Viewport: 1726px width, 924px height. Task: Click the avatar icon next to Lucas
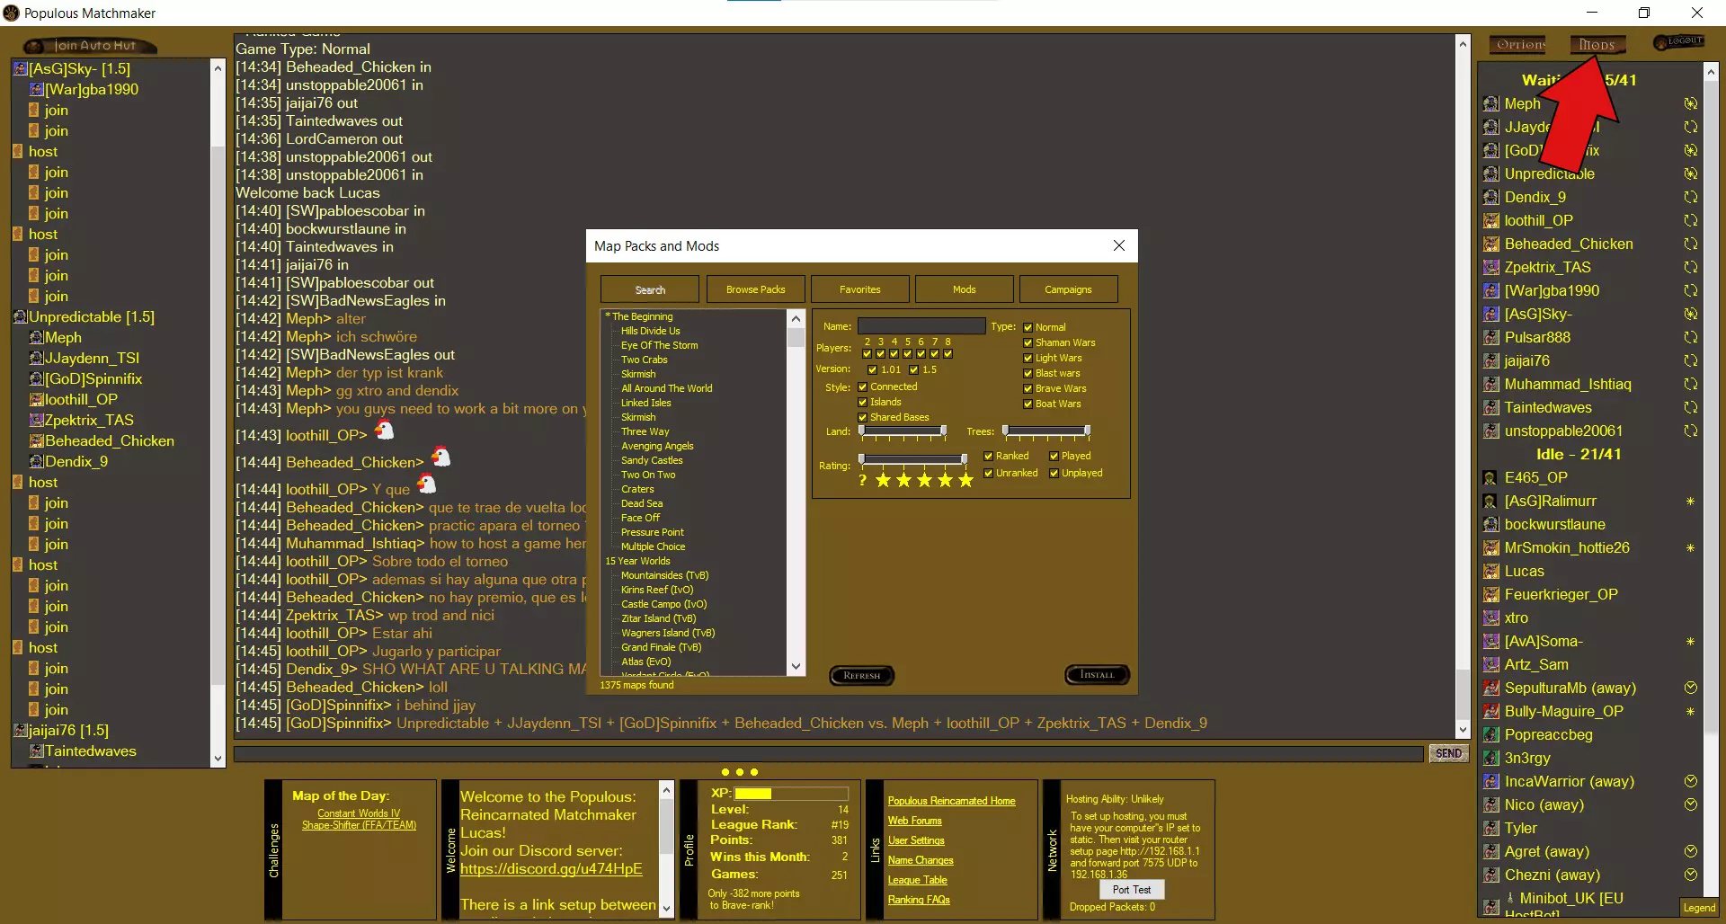[1490, 572]
